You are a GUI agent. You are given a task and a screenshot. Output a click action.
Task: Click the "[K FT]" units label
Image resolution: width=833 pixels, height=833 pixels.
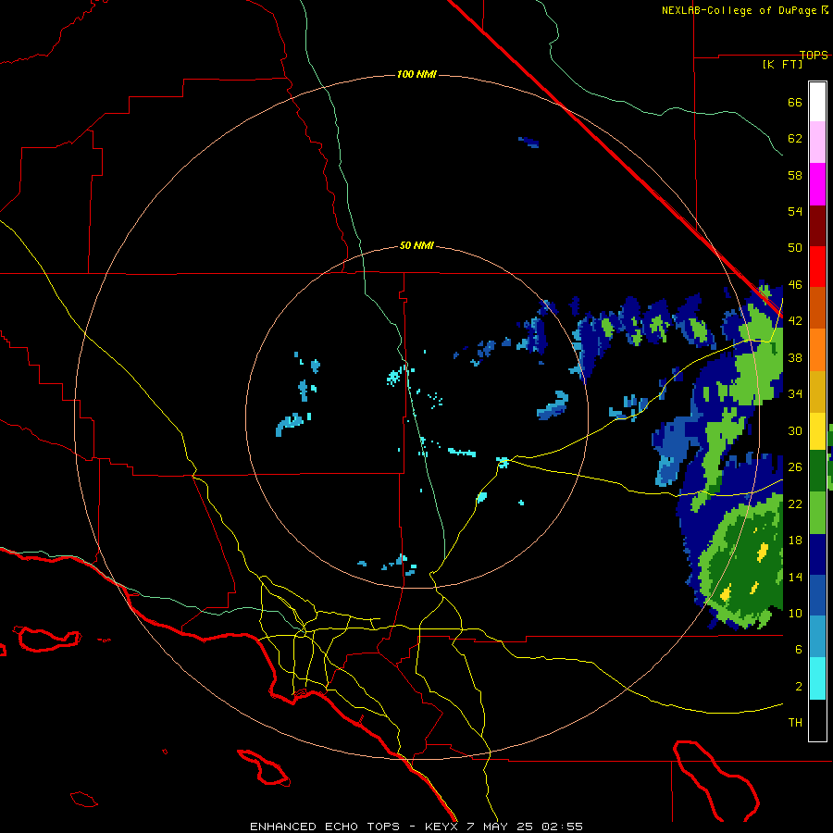click(782, 64)
